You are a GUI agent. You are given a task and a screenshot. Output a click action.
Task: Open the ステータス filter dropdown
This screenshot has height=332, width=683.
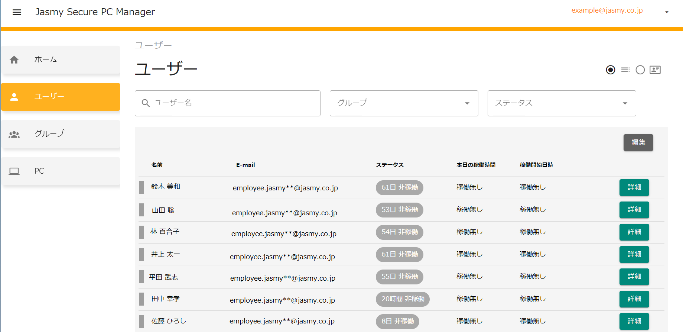tap(562, 103)
